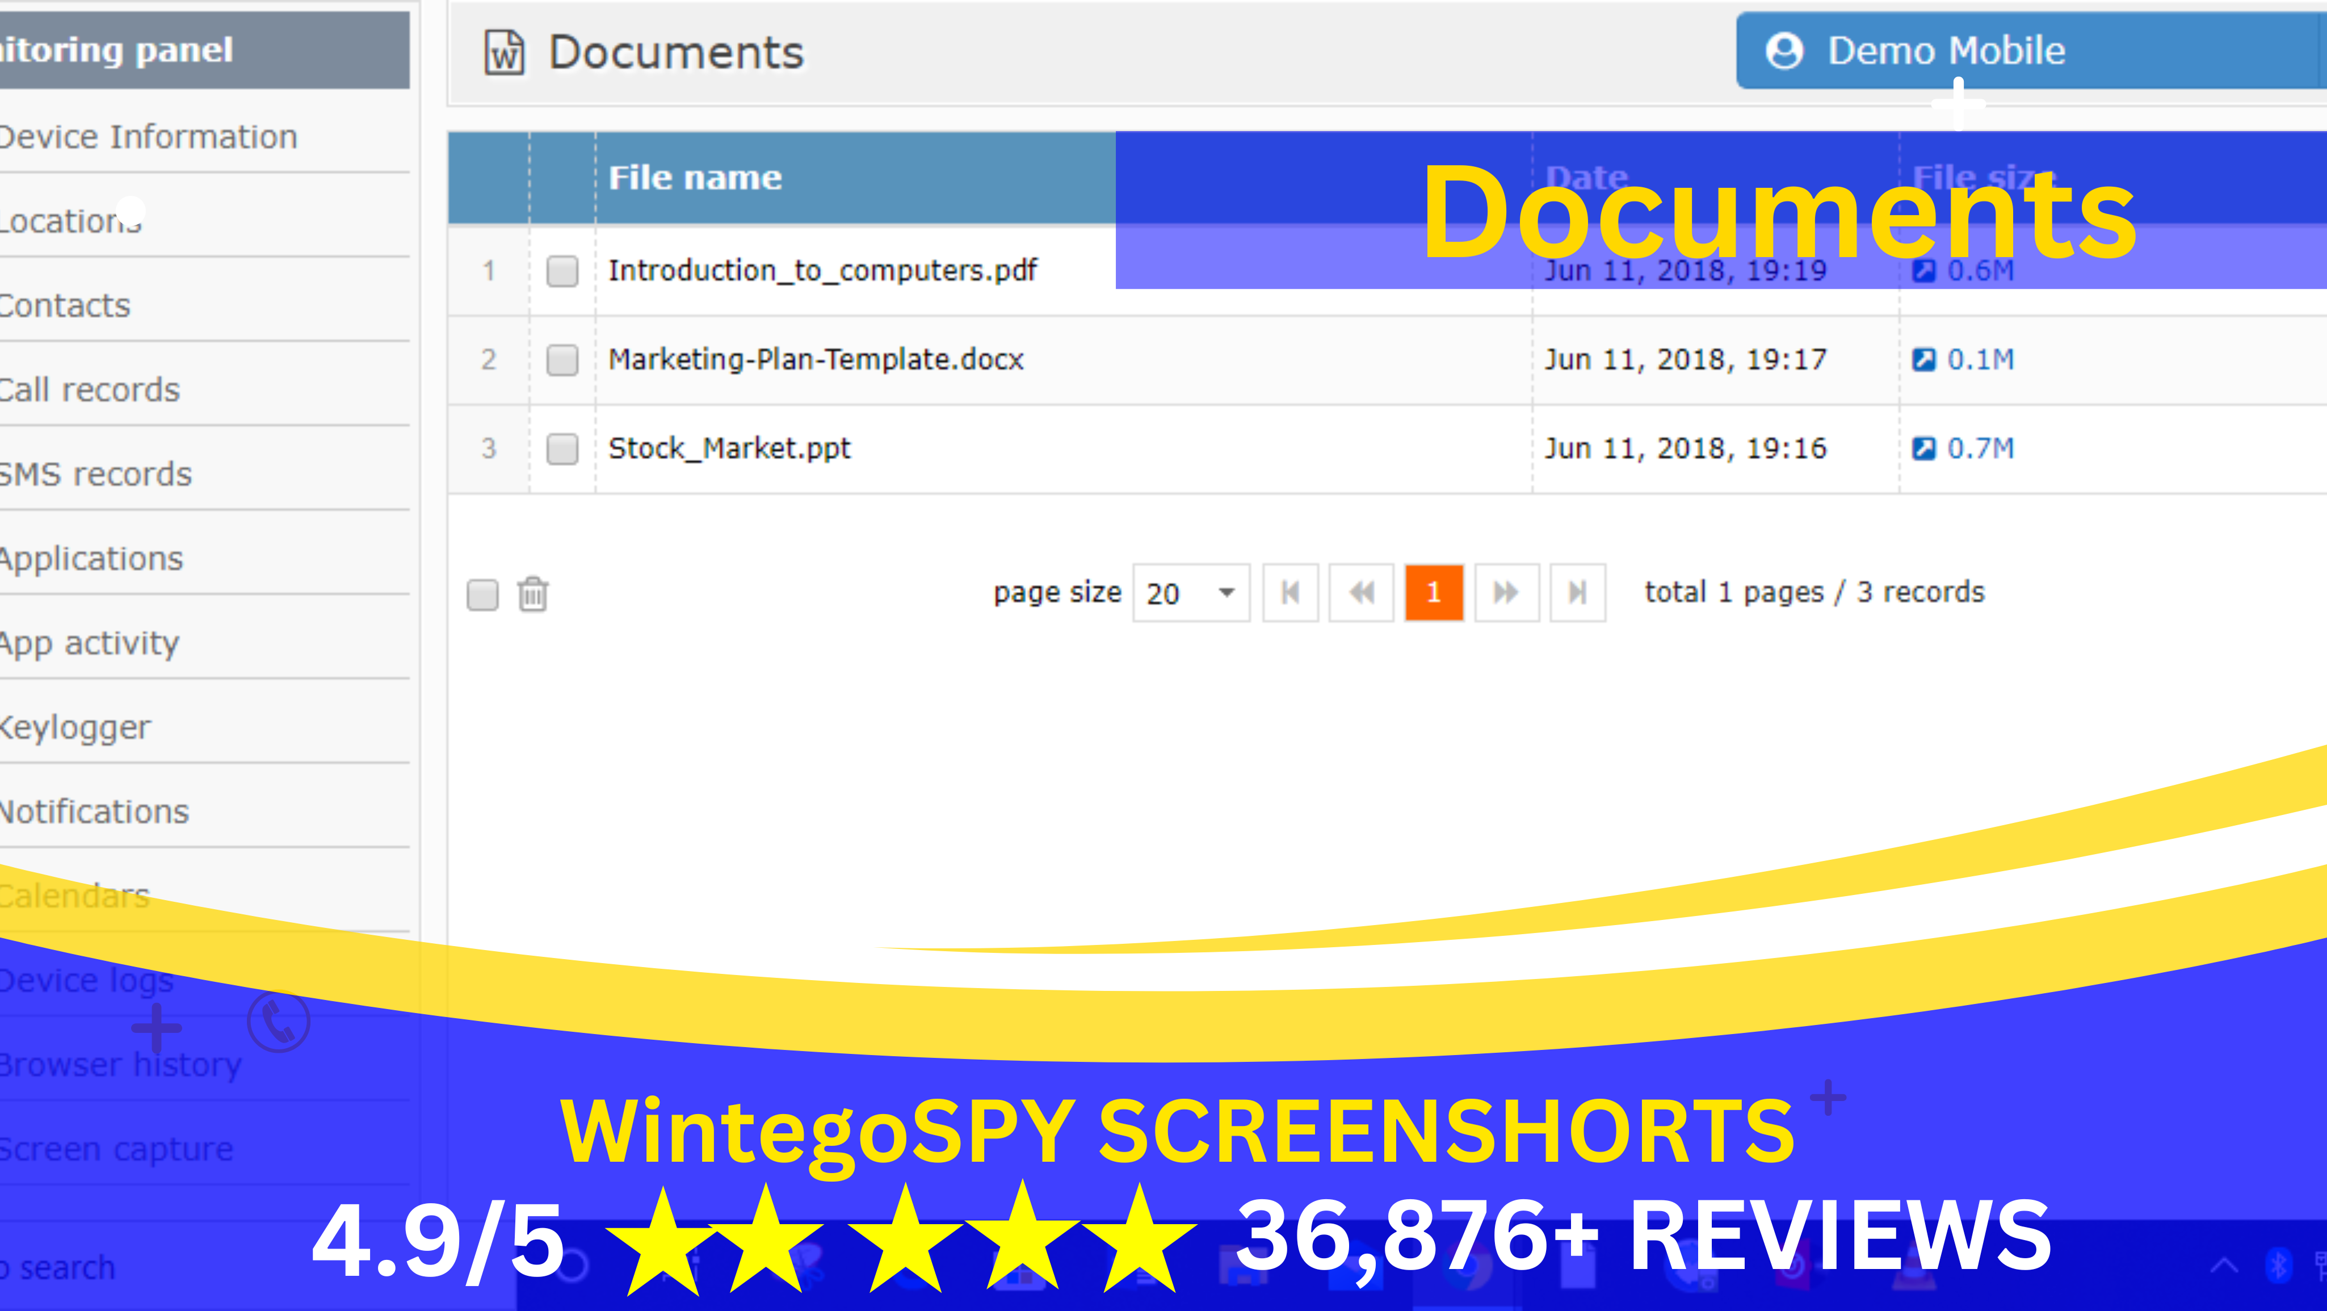Open SMS records section
This screenshot has width=2327, height=1311.
click(x=96, y=474)
